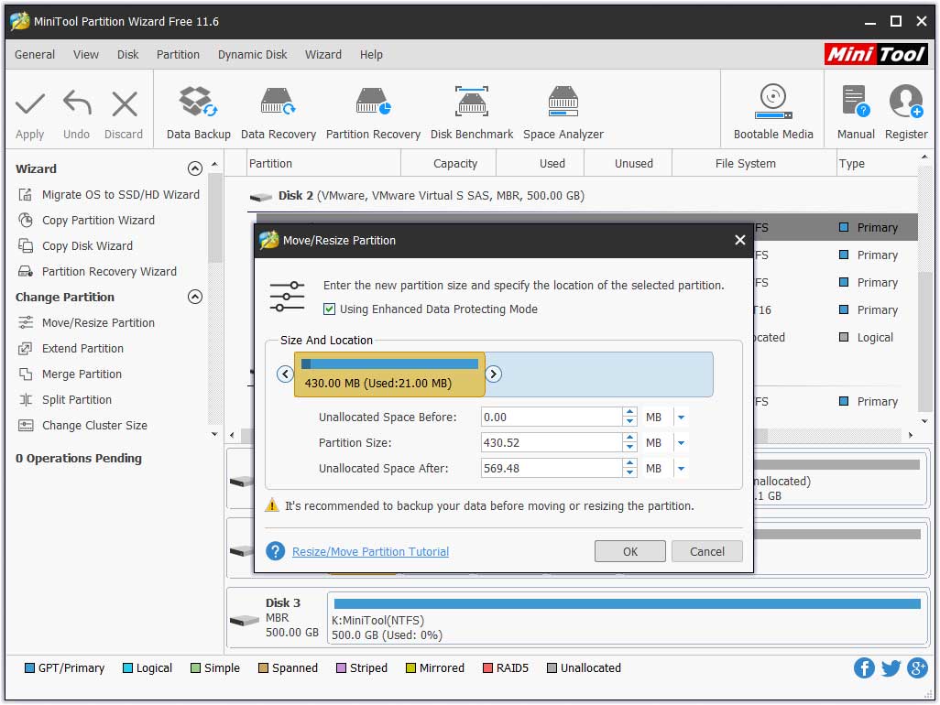Click the Used column header
940x705 pixels.
[541, 164]
